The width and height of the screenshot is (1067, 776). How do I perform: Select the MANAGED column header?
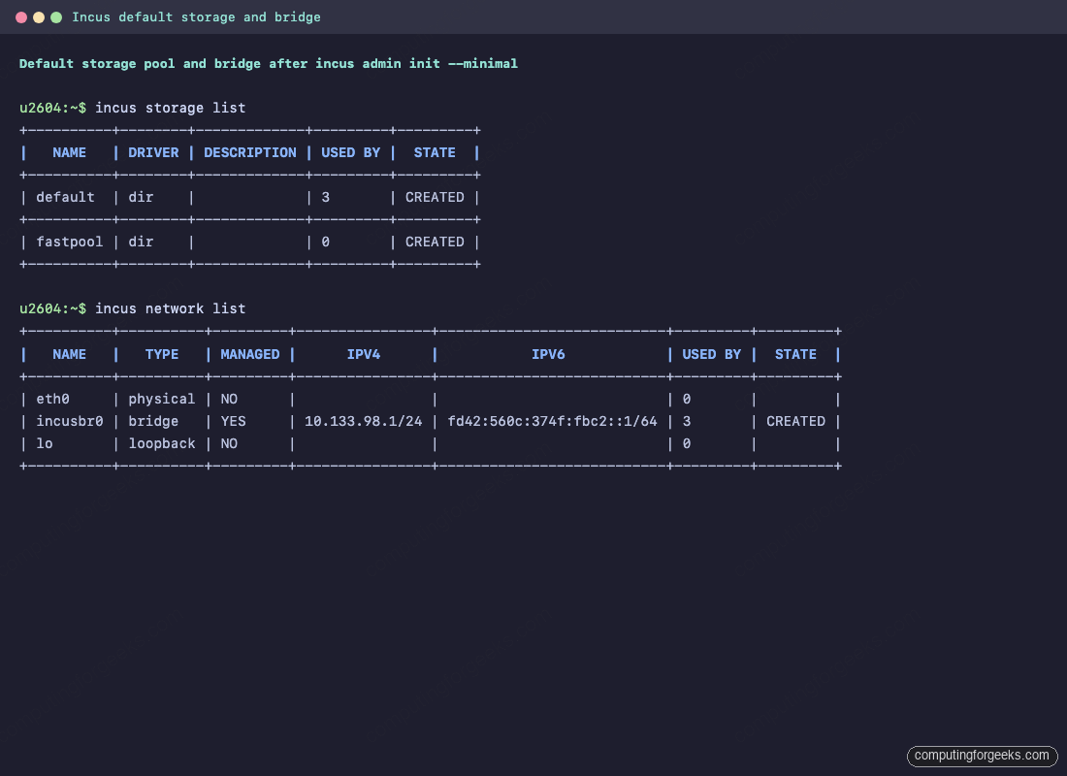(x=249, y=355)
